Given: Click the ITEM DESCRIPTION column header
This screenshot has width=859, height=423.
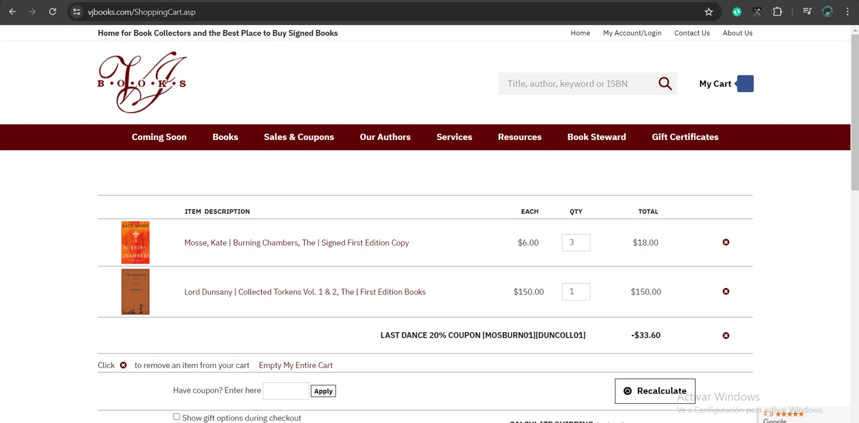Looking at the screenshot, I should pos(217,212).
